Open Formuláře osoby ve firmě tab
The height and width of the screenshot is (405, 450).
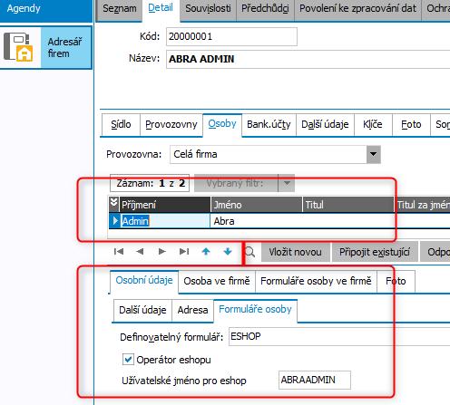click(x=316, y=282)
